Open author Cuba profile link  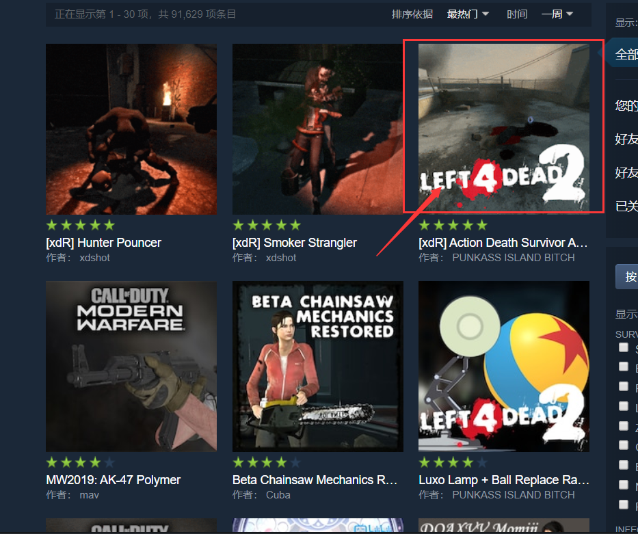point(278,495)
